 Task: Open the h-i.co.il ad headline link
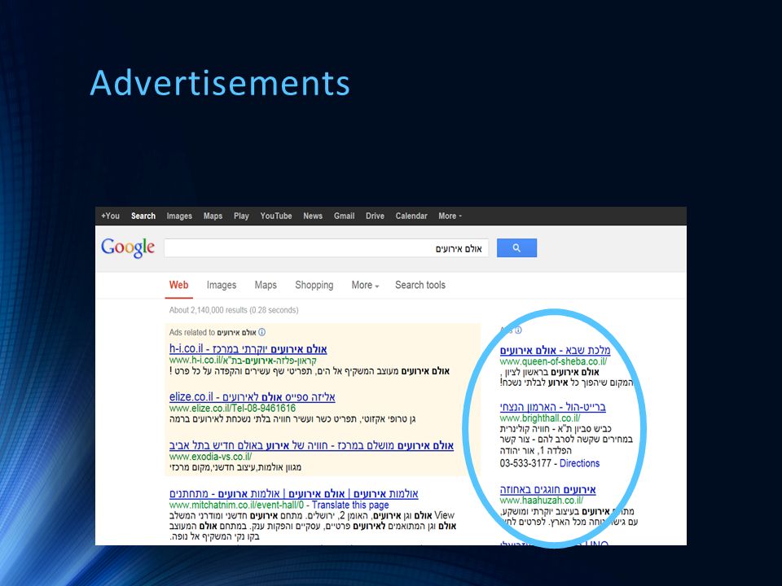pos(248,349)
